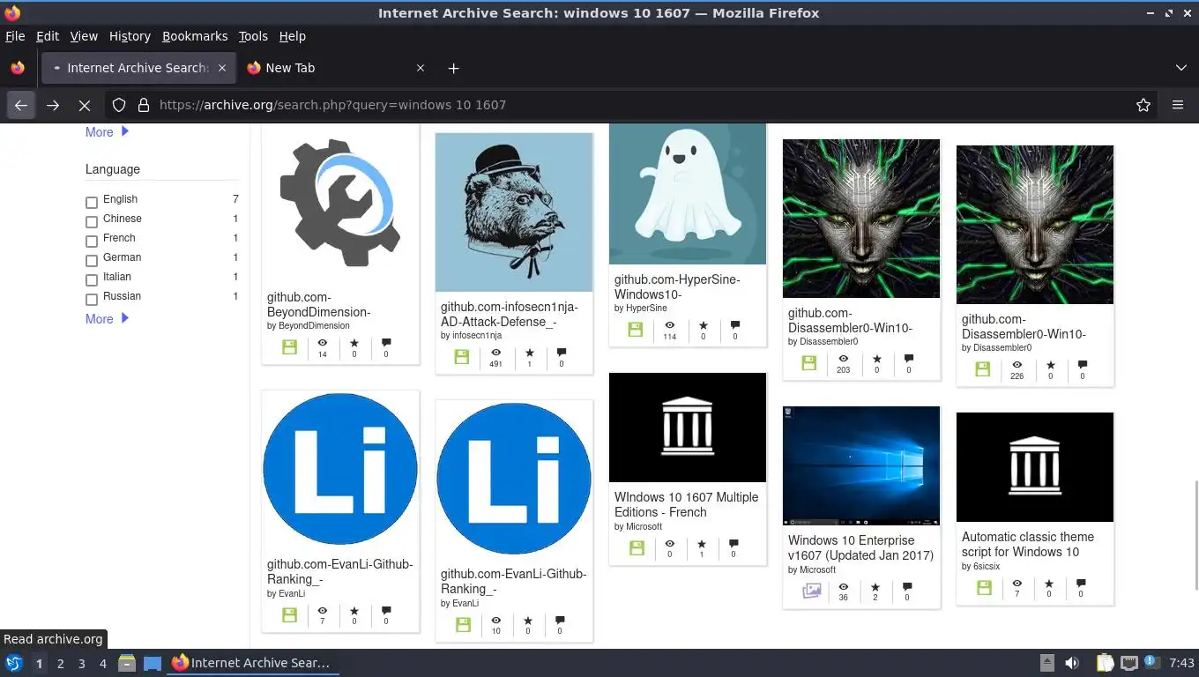Click the ghost thumbnail image
Image resolution: width=1199 pixels, height=677 pixels.
click(x=688, y=194)
